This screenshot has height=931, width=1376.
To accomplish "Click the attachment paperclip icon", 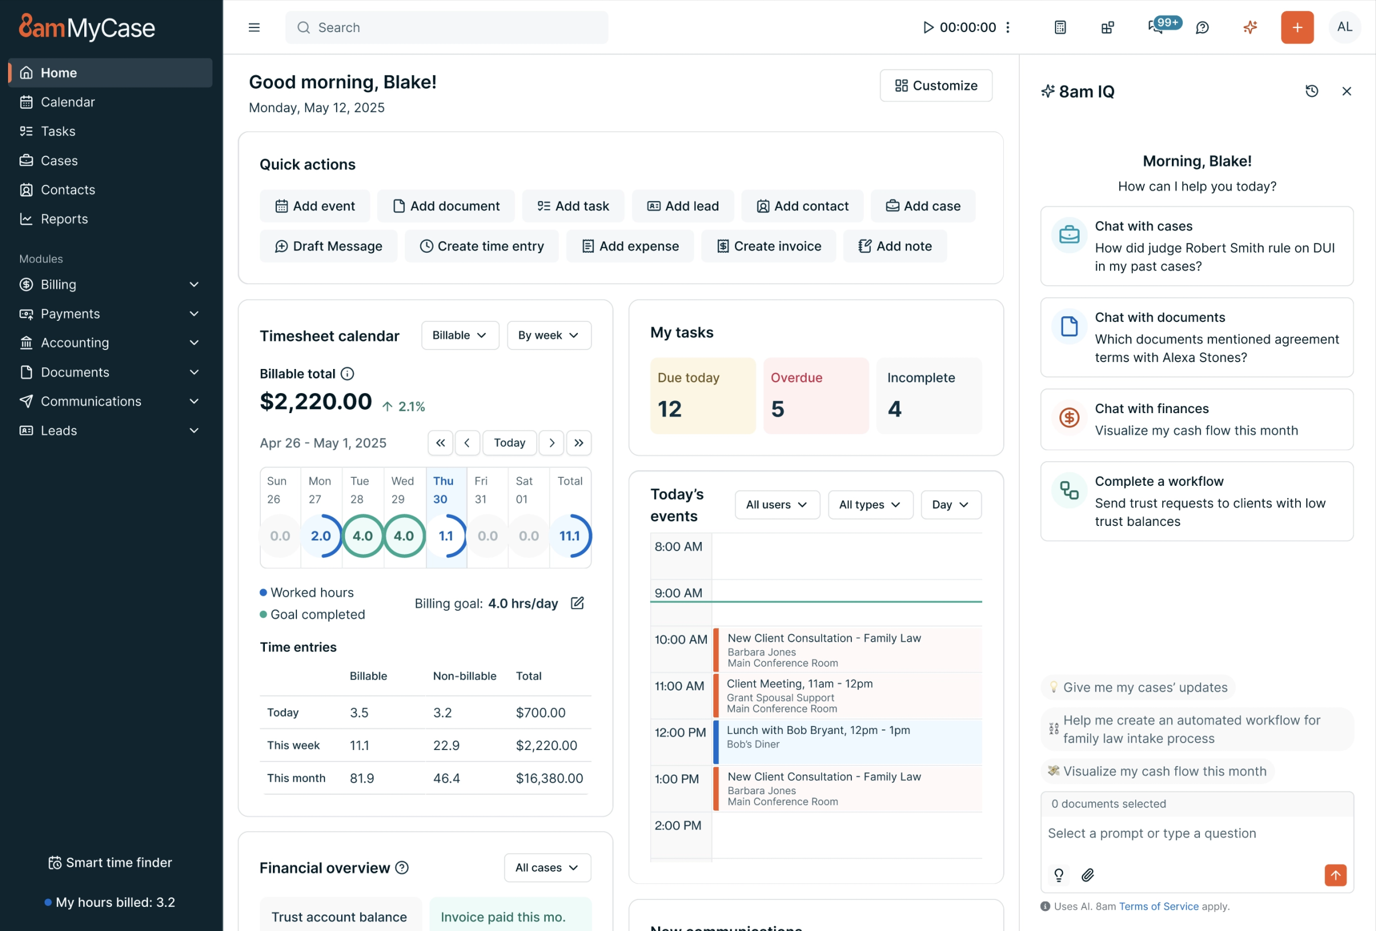I will coord(1087,875).
